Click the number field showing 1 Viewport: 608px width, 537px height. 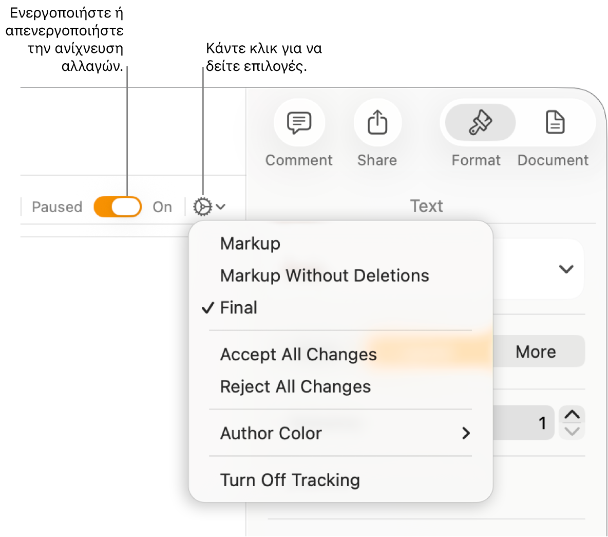524,423
